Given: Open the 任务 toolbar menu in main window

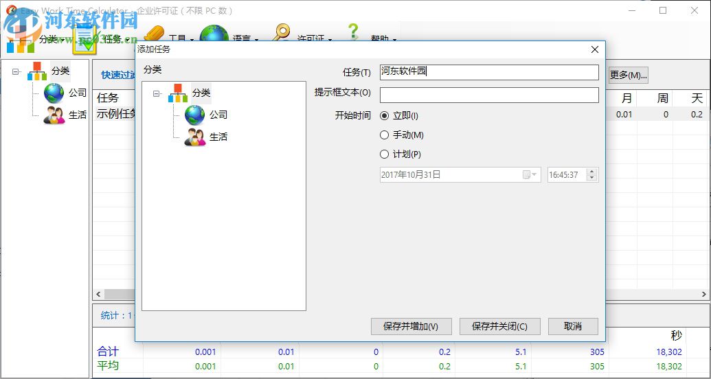Looking at the screenshot, I should coord(116,39).
